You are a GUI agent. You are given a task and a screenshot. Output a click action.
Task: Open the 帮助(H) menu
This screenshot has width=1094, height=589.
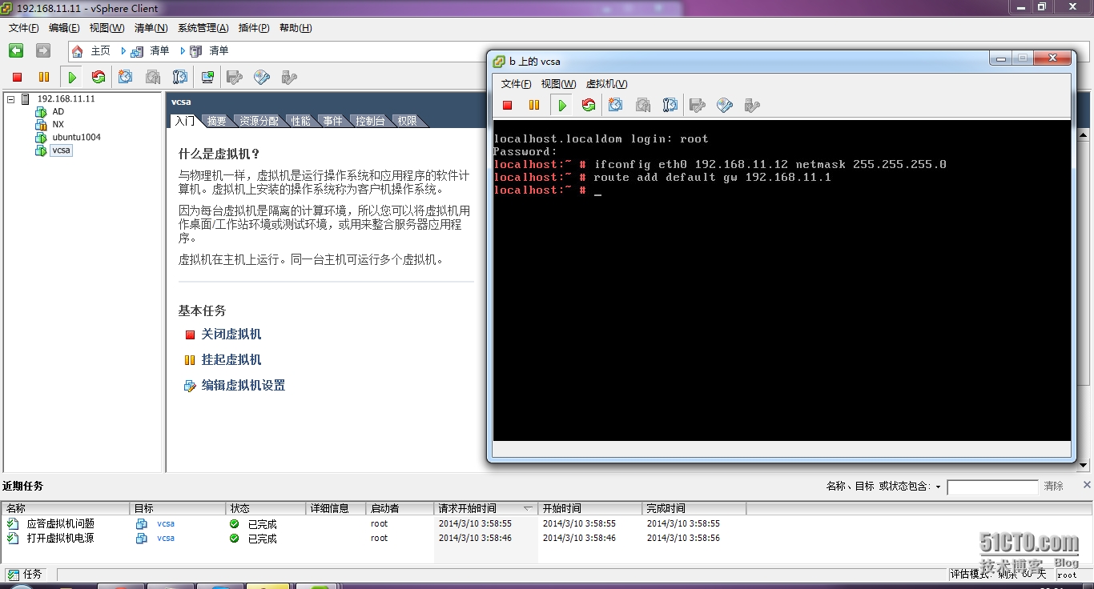coord(296,28)
